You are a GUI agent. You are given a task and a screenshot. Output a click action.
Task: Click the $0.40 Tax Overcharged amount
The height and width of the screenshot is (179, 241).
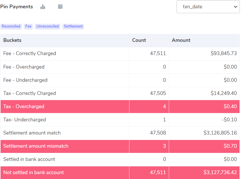(x=230, y=106)
